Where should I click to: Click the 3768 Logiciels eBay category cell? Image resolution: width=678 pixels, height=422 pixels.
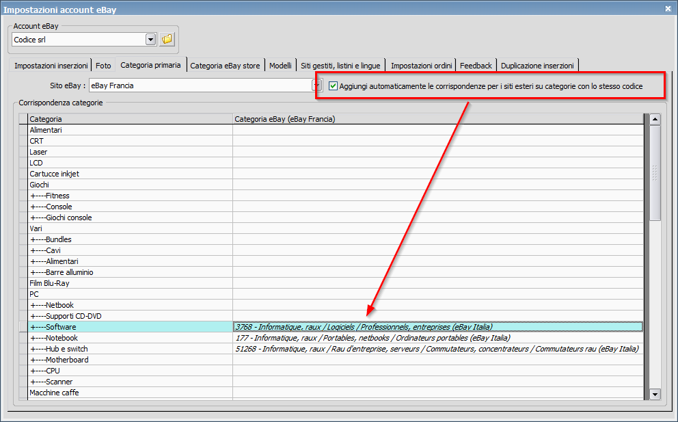click(x=438, y=327)
